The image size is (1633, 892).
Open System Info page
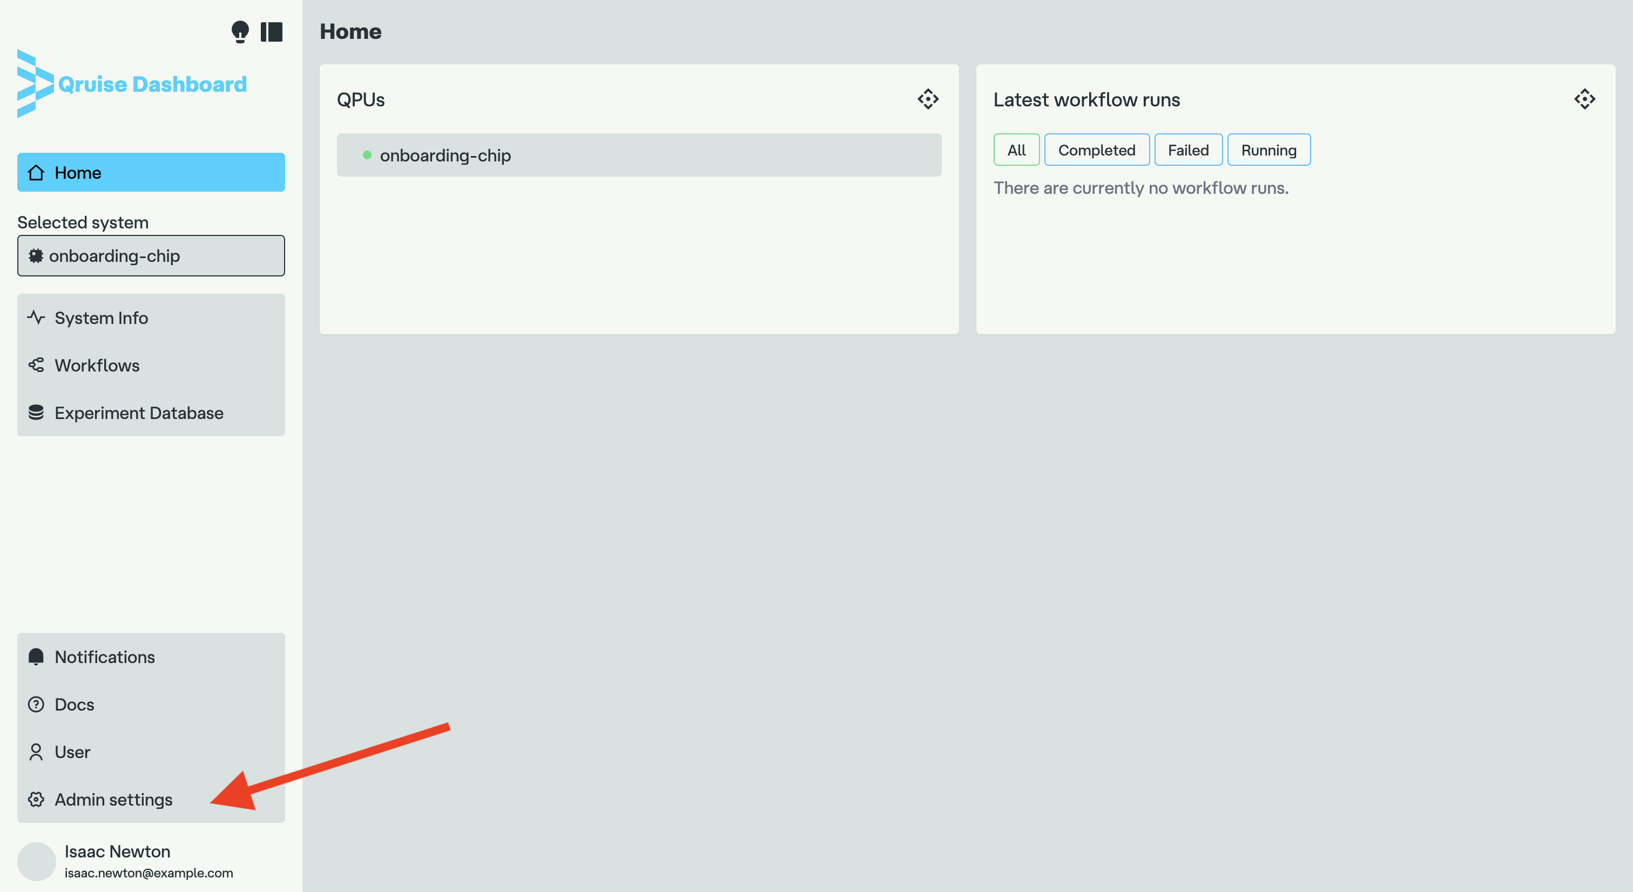pos(102,317)
